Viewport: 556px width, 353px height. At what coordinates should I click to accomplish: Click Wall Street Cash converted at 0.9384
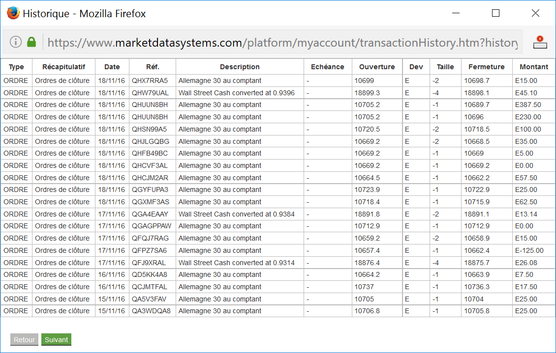[237, 214]
